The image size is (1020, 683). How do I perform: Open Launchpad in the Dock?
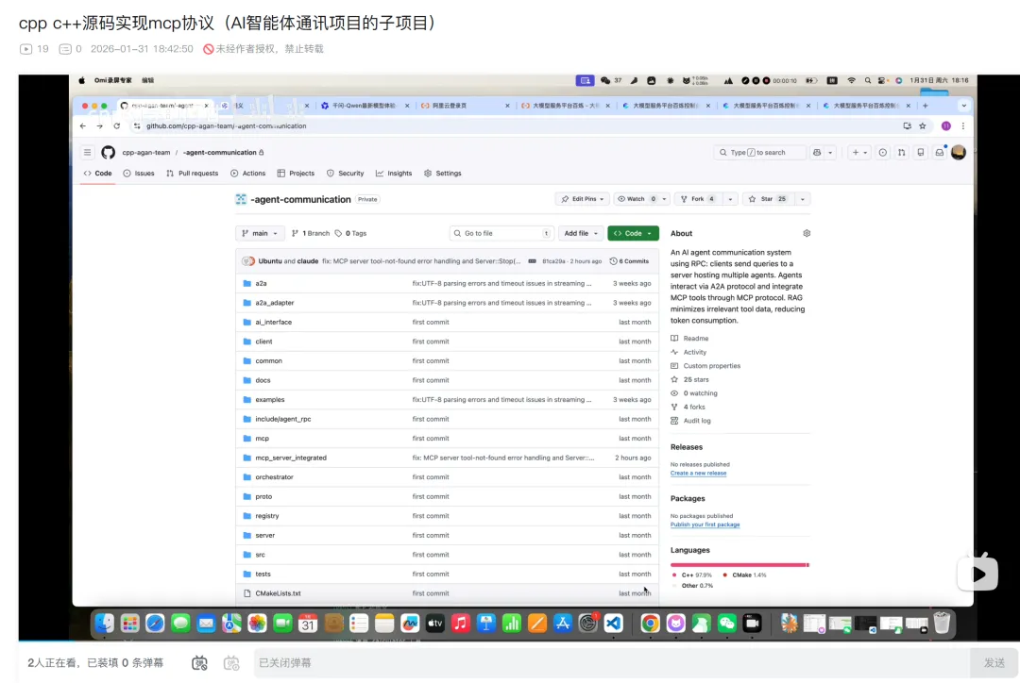(x=130, y=624)
